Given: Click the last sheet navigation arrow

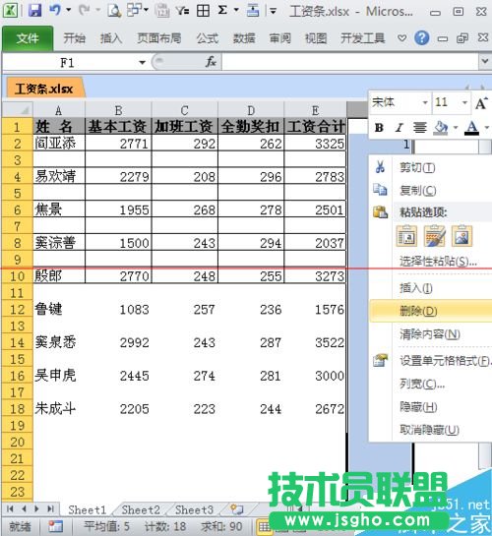Looking at the screenshot, I should click(50, 509).
